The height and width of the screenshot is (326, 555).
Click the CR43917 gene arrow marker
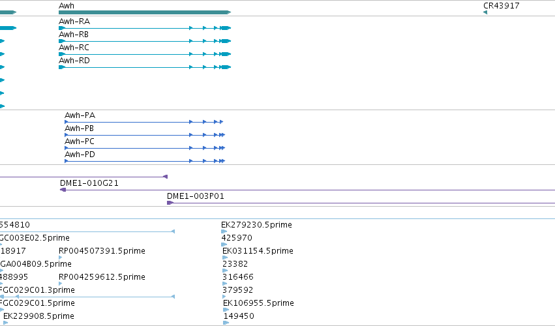point(485,12)
